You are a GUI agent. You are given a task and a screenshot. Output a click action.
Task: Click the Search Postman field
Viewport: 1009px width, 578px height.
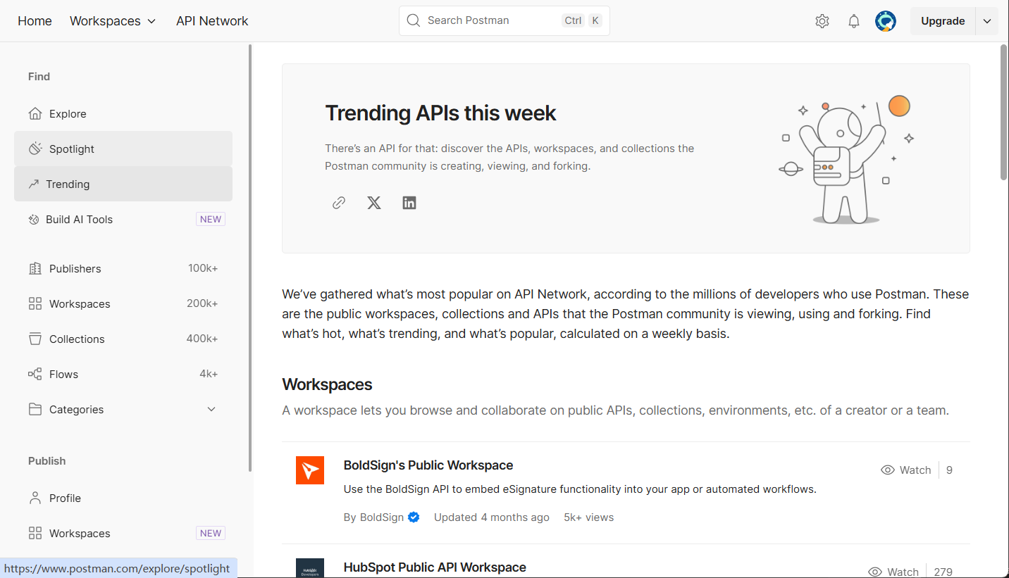pyautogui.click(x=505, y=20)
